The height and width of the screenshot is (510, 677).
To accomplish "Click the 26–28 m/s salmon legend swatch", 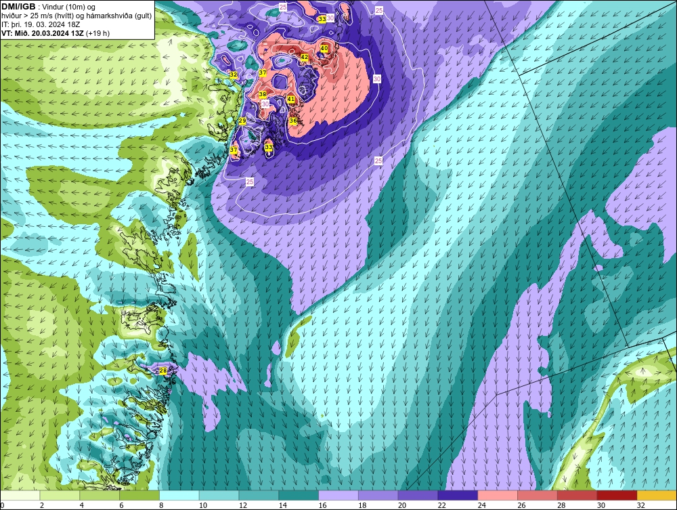I will (x=538, y=495).
